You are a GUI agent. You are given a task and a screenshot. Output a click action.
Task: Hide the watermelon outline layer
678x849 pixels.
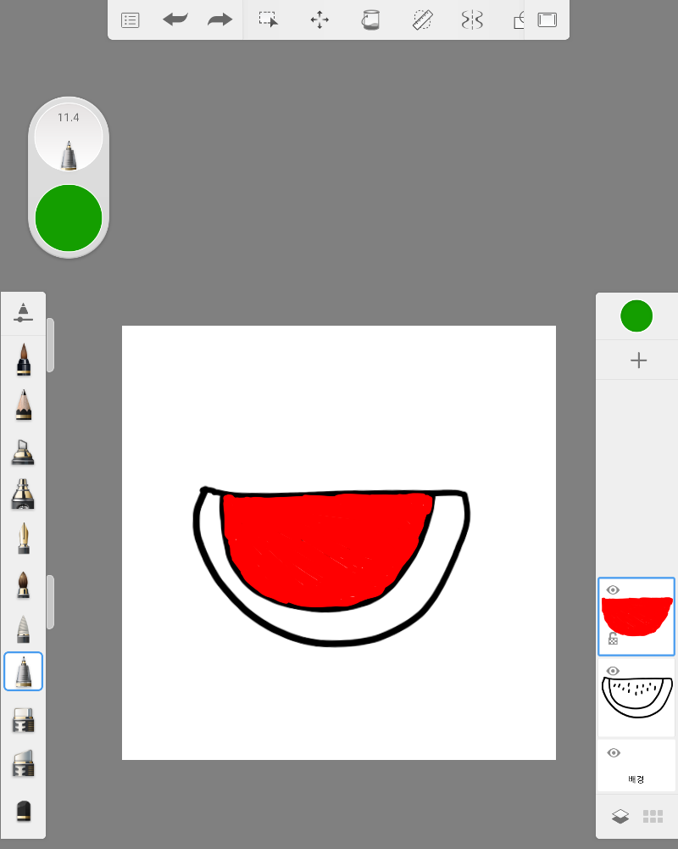pyautogui.click(x=613, y=671)
